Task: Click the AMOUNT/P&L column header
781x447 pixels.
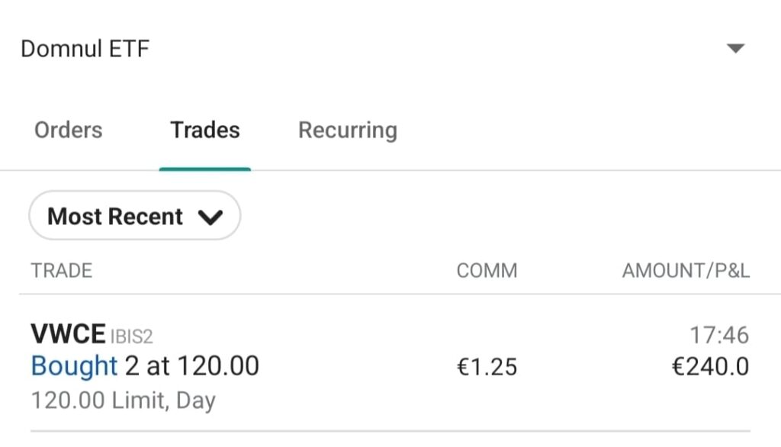Action: (686, 271)
